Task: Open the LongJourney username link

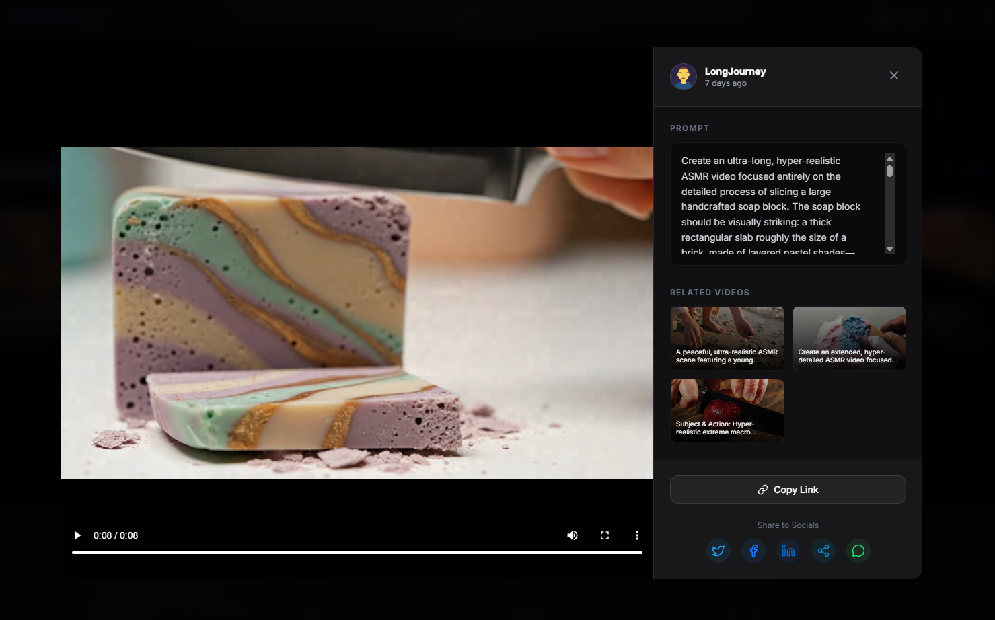Action: 735,71
